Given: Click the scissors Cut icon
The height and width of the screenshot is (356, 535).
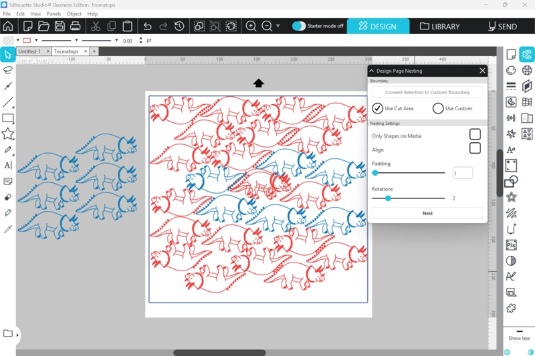Looking at the screenshot, I should tap(96, 27).
